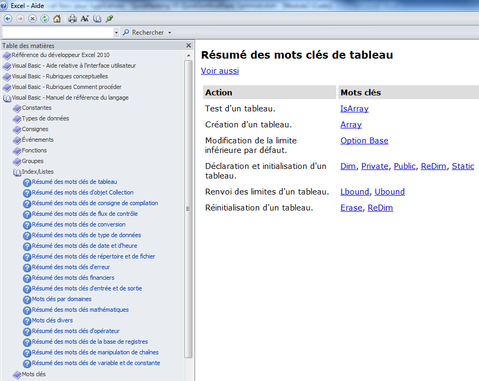The image size is (479, 381).
Task: Print the current help topic
Action: click(x=72, y=19)
